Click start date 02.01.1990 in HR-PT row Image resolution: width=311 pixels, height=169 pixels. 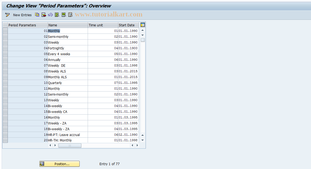[x=128, y=135]
